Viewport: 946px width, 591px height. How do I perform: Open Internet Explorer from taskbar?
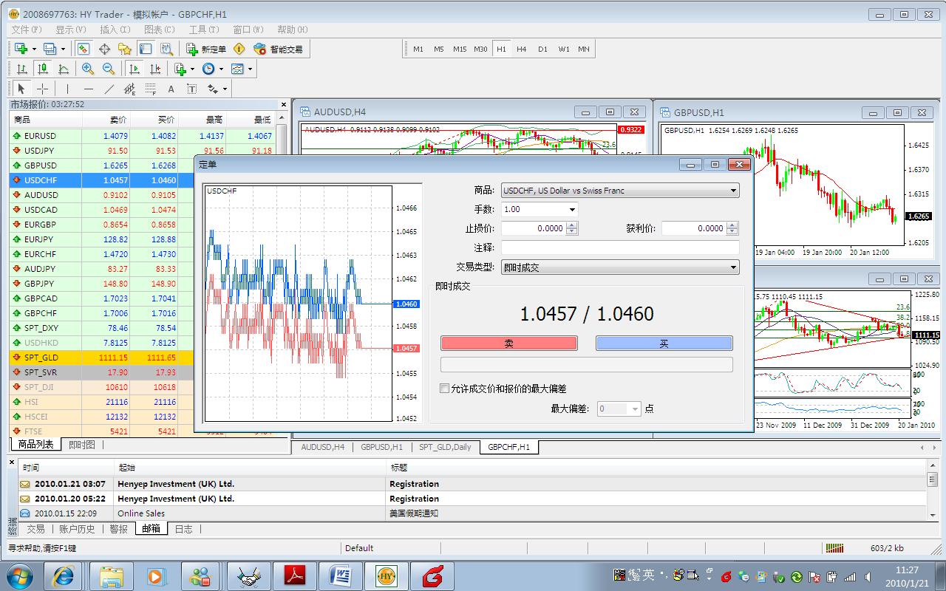(x=63, y=575)
